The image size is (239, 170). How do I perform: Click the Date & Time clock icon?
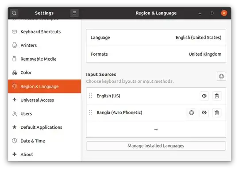pos(15,141)
